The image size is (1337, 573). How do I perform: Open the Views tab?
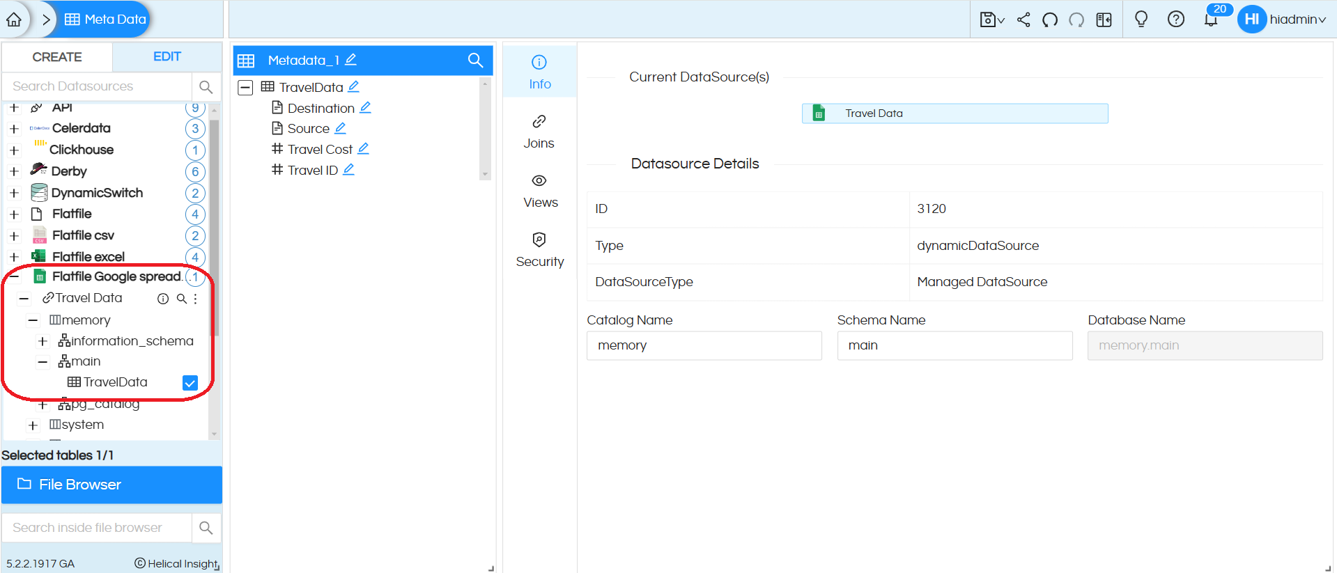(x=539, y=191)
